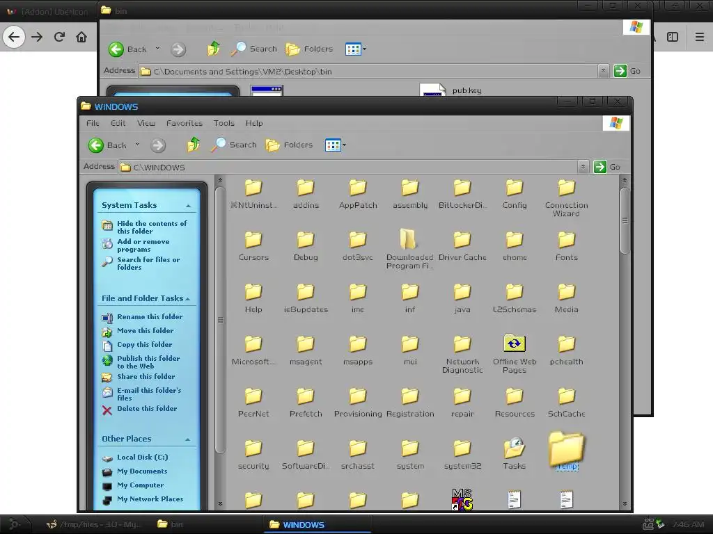Expand the C:\WINDOWS address dropdown
713x534 pixels.
583,167
